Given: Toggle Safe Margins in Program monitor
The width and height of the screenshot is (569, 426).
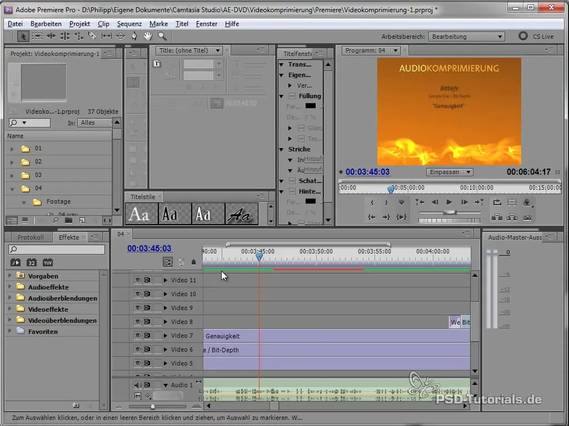Looking at the screenshot, I should [512, 202].
